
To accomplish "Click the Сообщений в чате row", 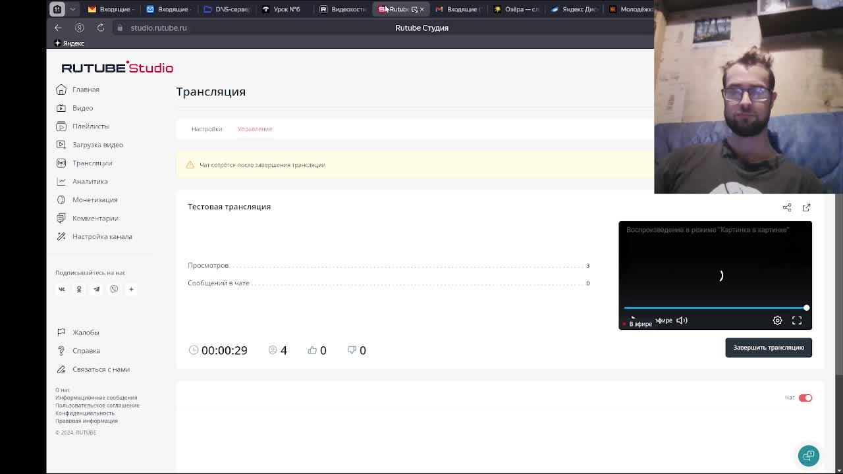I will click(389, 283).
